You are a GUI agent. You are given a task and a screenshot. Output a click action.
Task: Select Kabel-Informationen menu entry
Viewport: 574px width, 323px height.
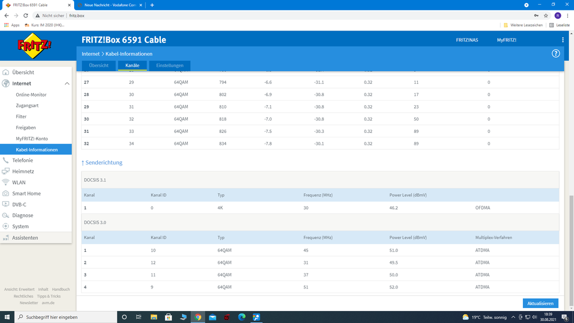[36, 149]
